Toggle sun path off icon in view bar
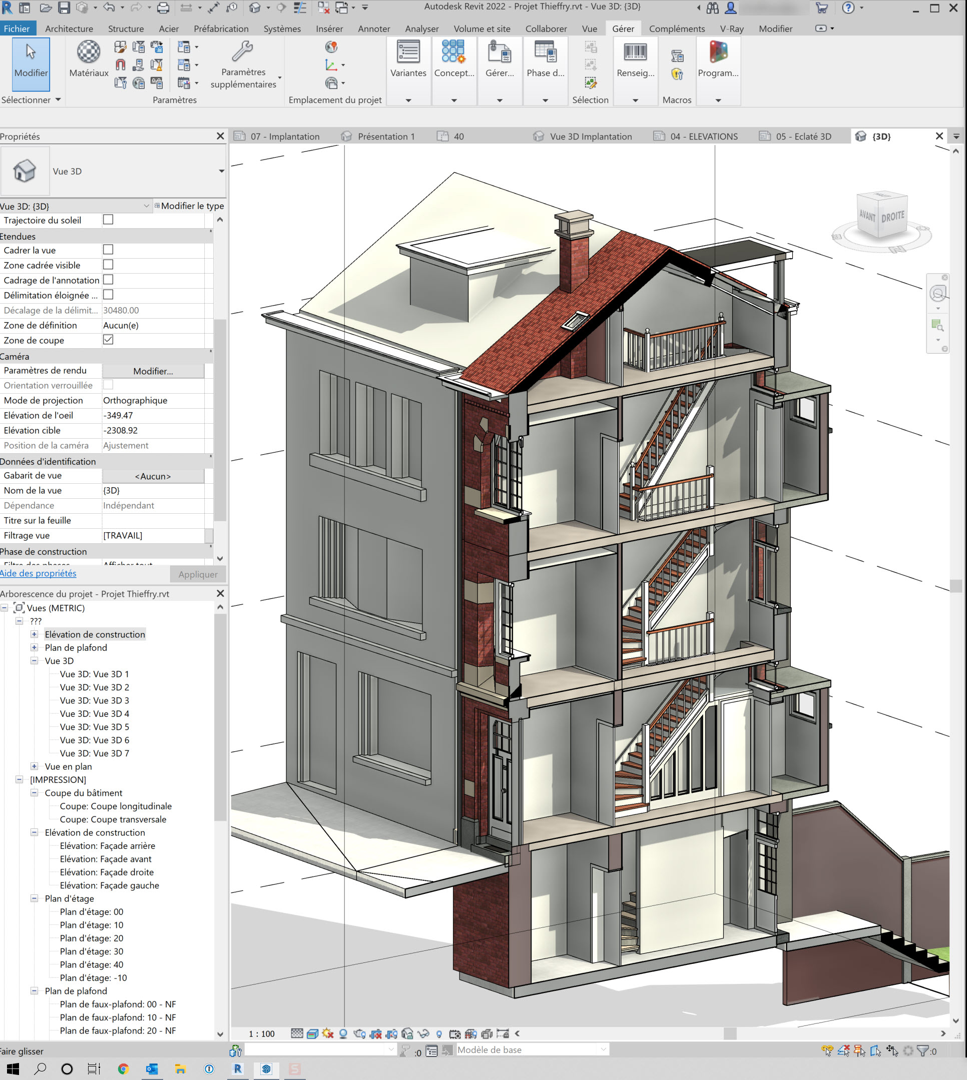The width and height of the screenshot is (967, 1080). pyautogui.click(x=328, y=1034)
